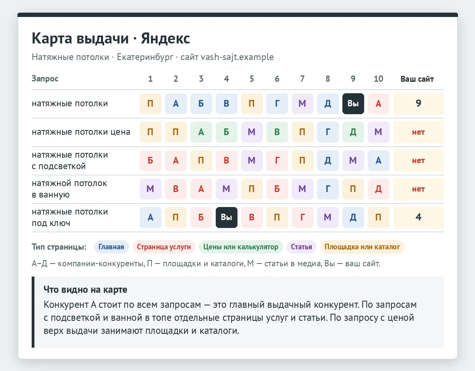The height and width of the screenshot is (371, 475).
Task: Click the 'Ваш сайт' column header
Action: tap(417, 79)
